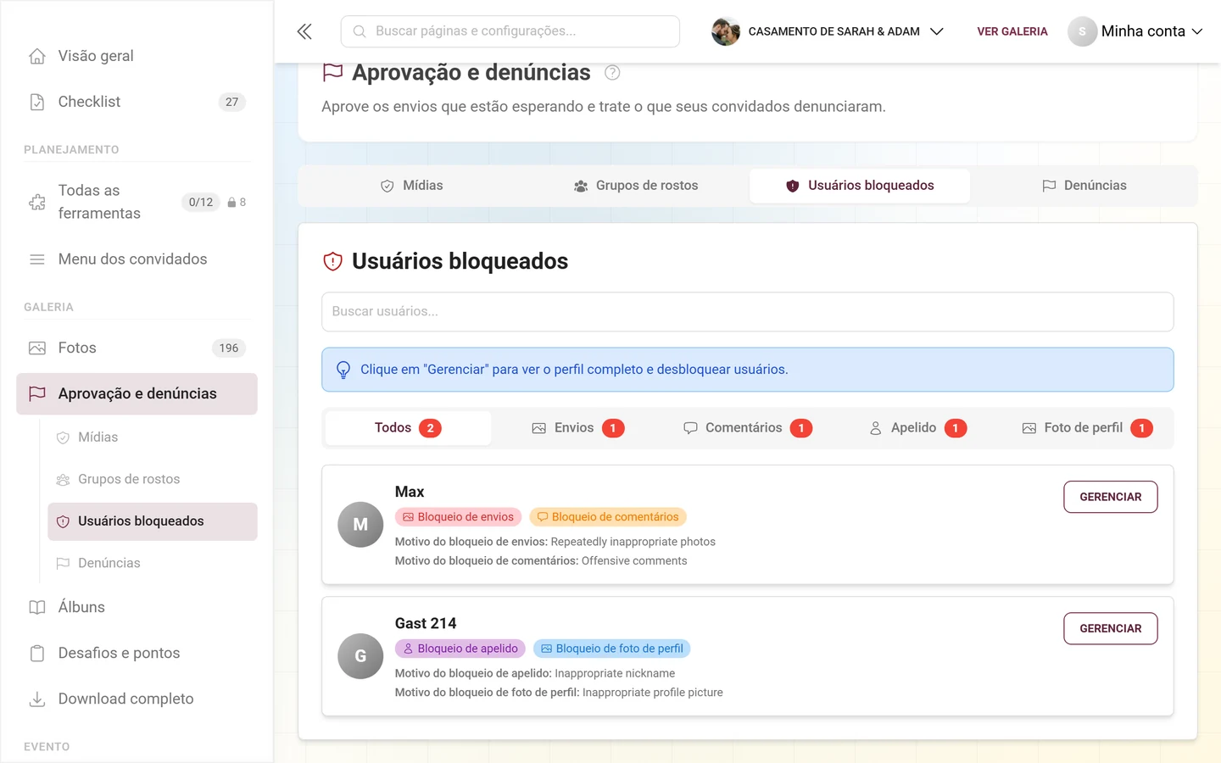Switch to the Grupos de rostos tab
Screen dimensions: 1221x763
point(636,186)
